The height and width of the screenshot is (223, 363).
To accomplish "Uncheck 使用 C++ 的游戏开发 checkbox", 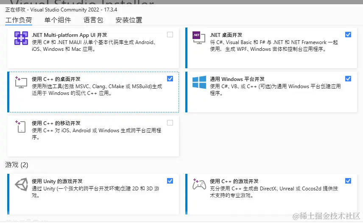I will point(348,181).
